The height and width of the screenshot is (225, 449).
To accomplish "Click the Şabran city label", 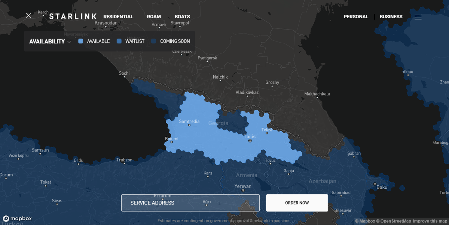I will [354, 153].
